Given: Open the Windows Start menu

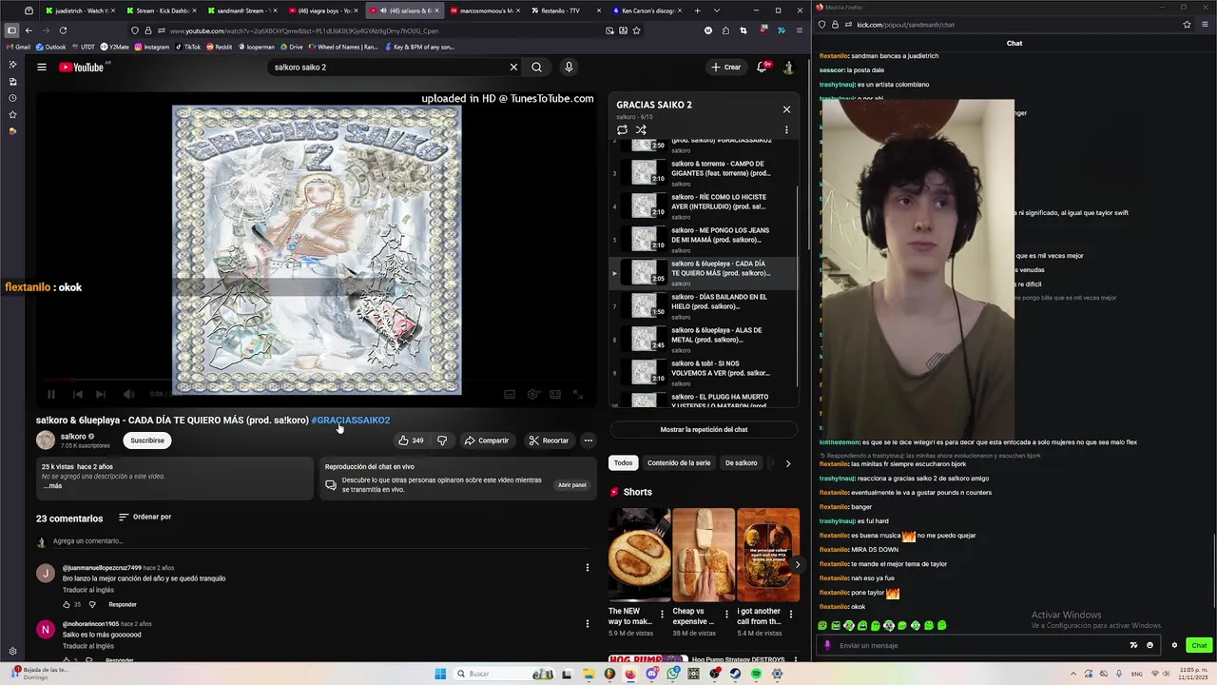Looking at the screenshot, I should pyautogui.click(x=440, y=674).
